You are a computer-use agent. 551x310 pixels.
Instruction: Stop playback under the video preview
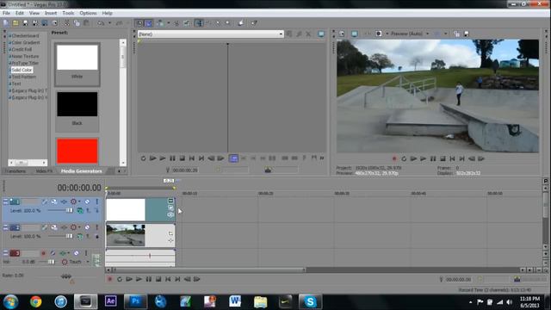click(443, 158)
